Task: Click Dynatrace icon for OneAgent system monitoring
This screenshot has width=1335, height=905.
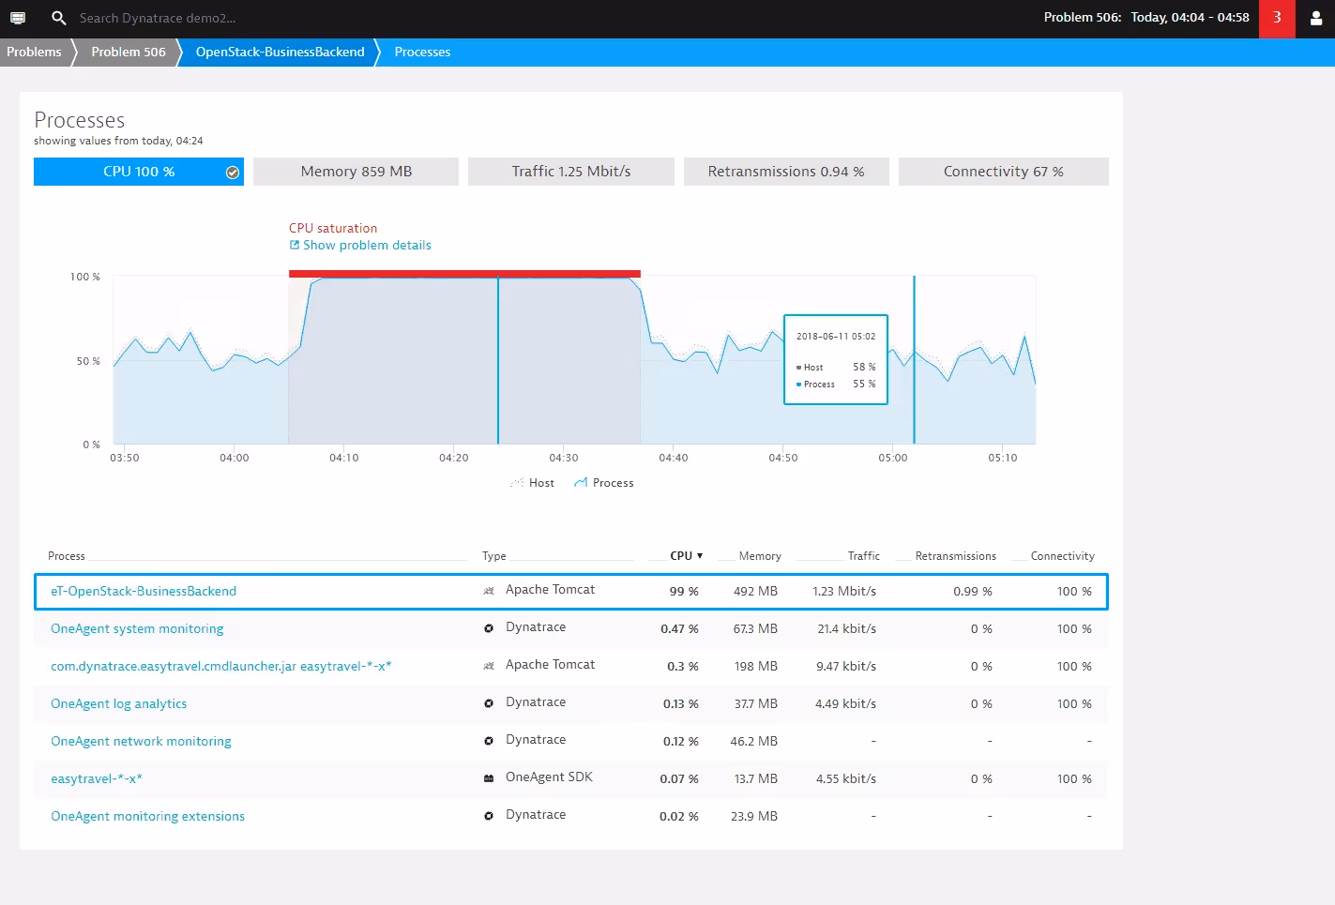Action: click(x=489, y=628)
